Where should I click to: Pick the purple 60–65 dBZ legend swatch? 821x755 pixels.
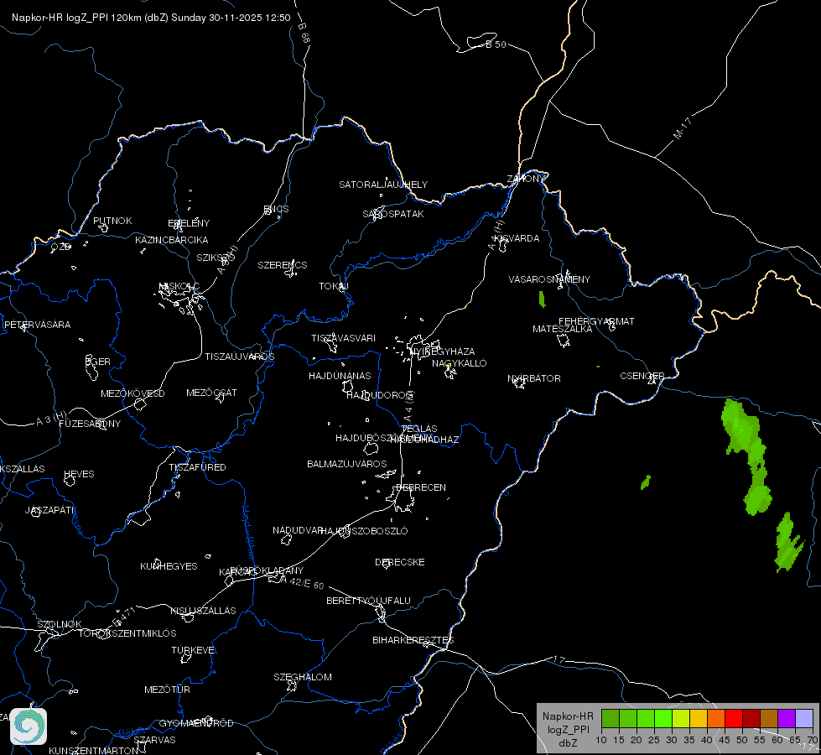[787, 719]
